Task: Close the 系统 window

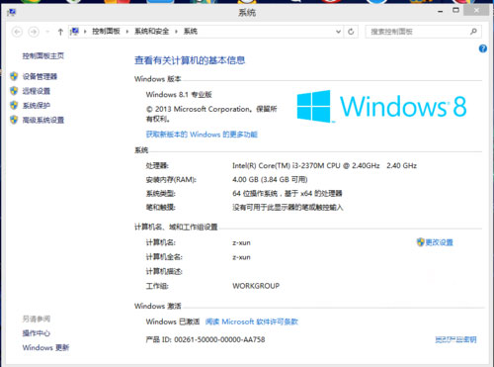Action: pyautogui.click(x=476, y=11)
